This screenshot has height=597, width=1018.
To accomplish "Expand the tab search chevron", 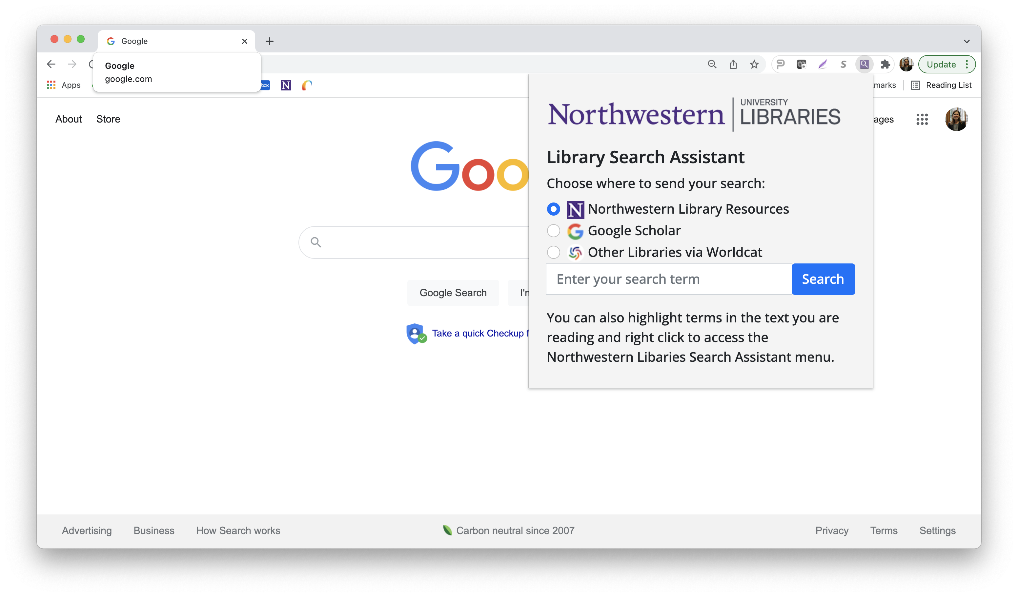I will (966, 41).
